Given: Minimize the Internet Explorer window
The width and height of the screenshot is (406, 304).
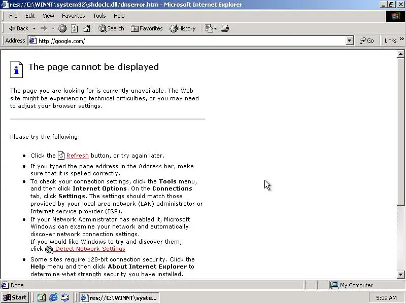Looking at the screenshot, I should pyautogui.click(x=383, y=5).
